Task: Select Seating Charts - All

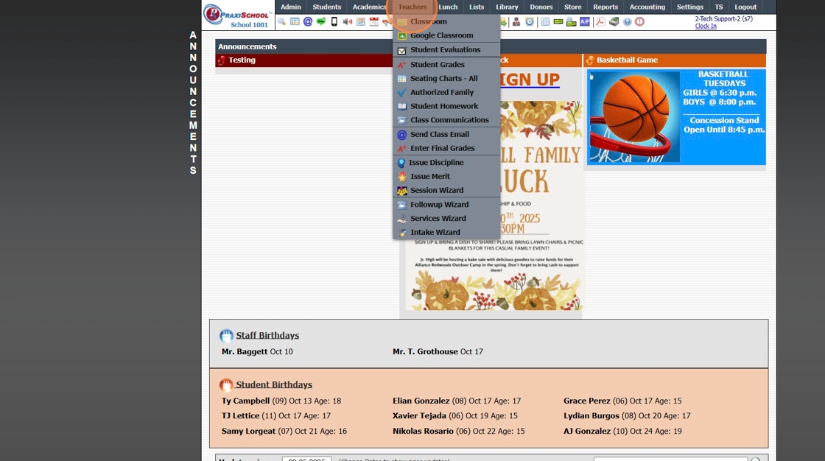Action: pyautogui.click(x=446, y=78)
